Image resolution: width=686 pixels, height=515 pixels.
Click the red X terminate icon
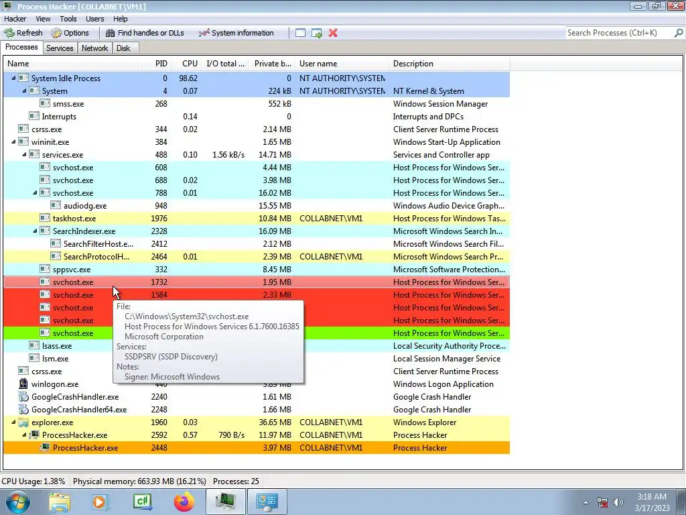point(333,33)
